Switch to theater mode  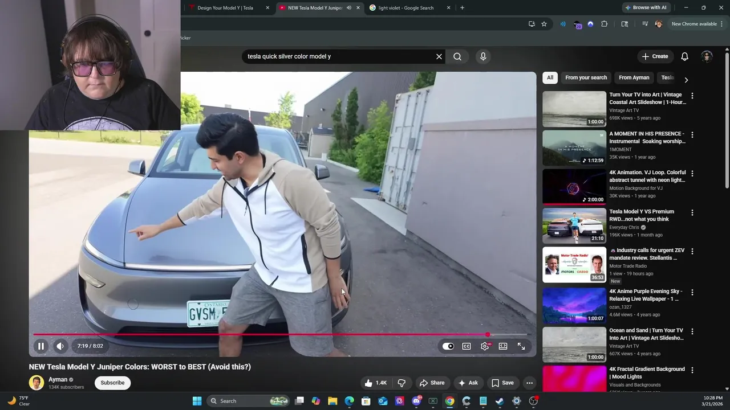(503, 346)
